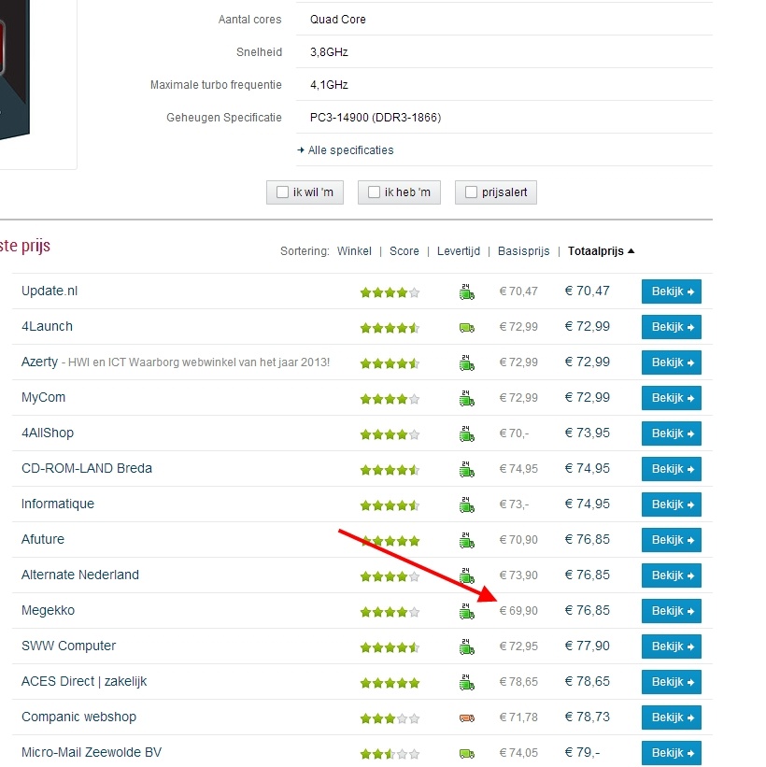Click Companic's orange delivery truck icon
Screen dimensions: 766x767
pyautogui.click(x=467, y=718)
